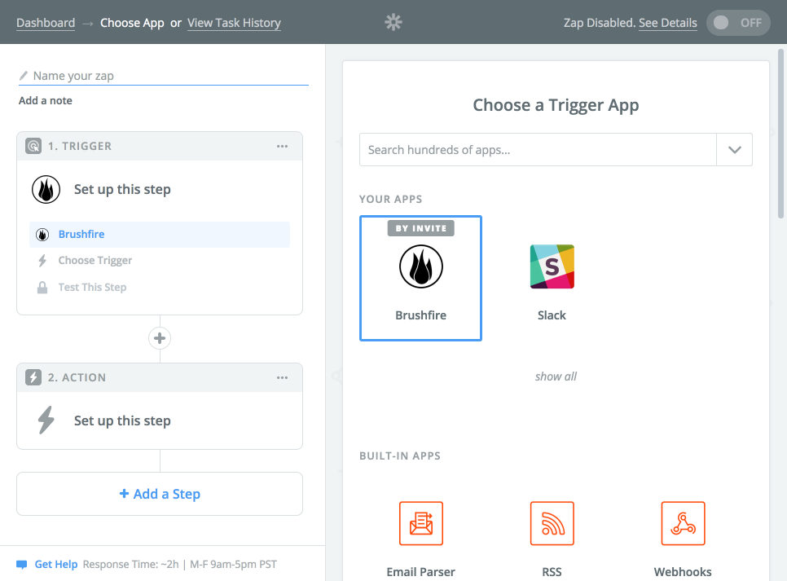Click the plus circle between Trigger and Action
This screenshot has width=787, height=581.
click(160, 338)
